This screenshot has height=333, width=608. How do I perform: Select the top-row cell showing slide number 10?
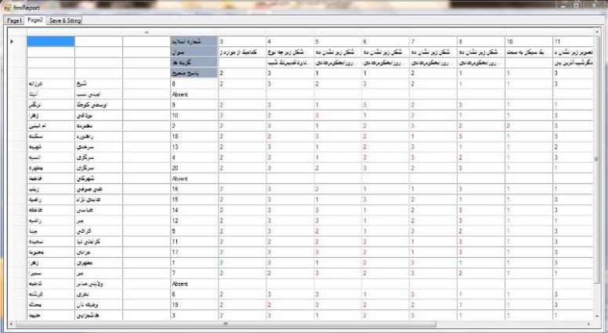click(x=527, y=41)
